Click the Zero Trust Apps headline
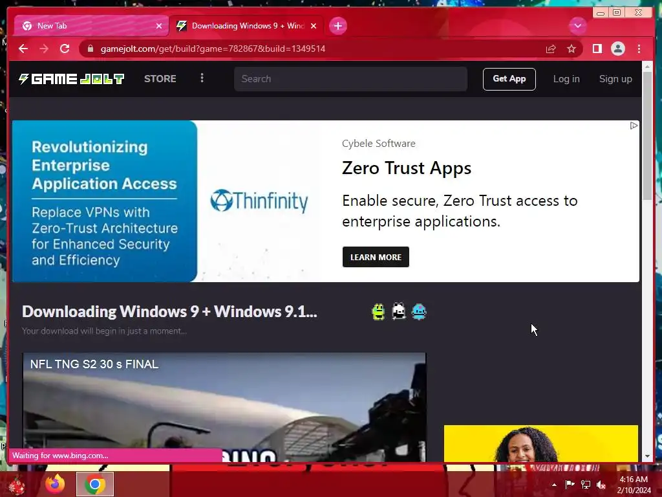The width and height of the screenshot is (662, 497). click(x=406, y=168)
